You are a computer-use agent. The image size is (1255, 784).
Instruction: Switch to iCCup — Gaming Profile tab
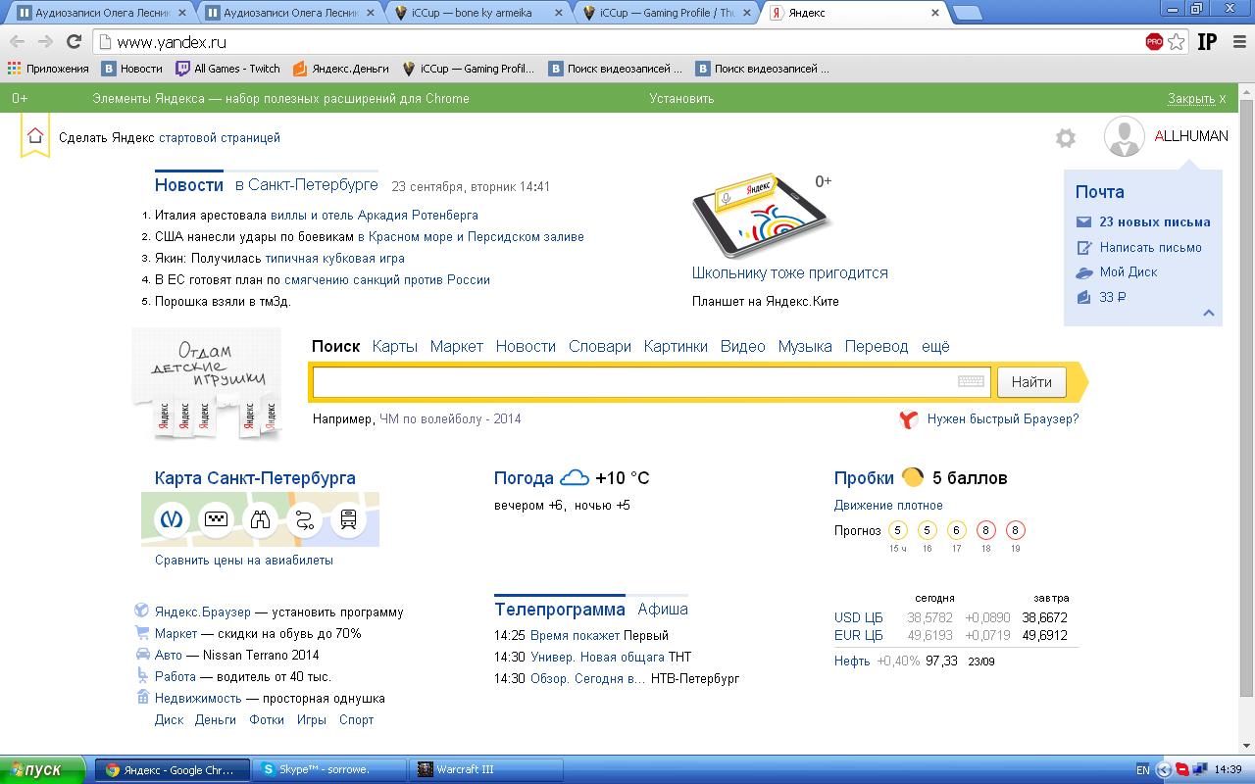(665, 14)
